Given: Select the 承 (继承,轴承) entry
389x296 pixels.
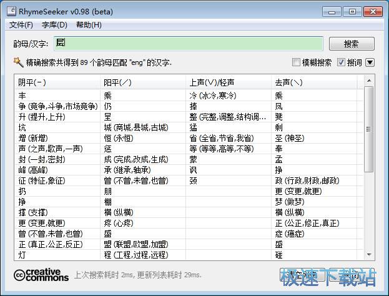Looking at the screenshot, I should click(x=127, y=170).
